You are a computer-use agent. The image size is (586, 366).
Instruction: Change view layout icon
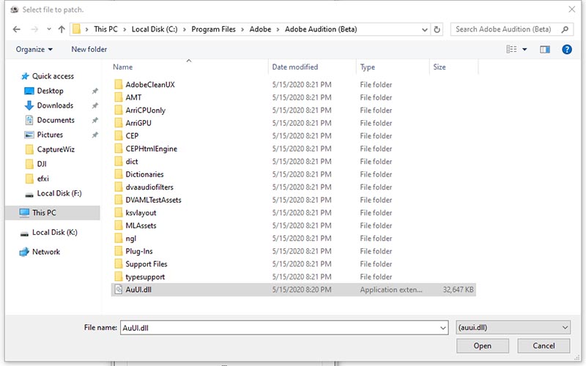pos(511,49)
